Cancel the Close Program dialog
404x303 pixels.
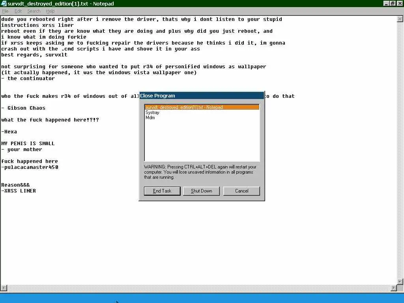[x=241, y=191]
